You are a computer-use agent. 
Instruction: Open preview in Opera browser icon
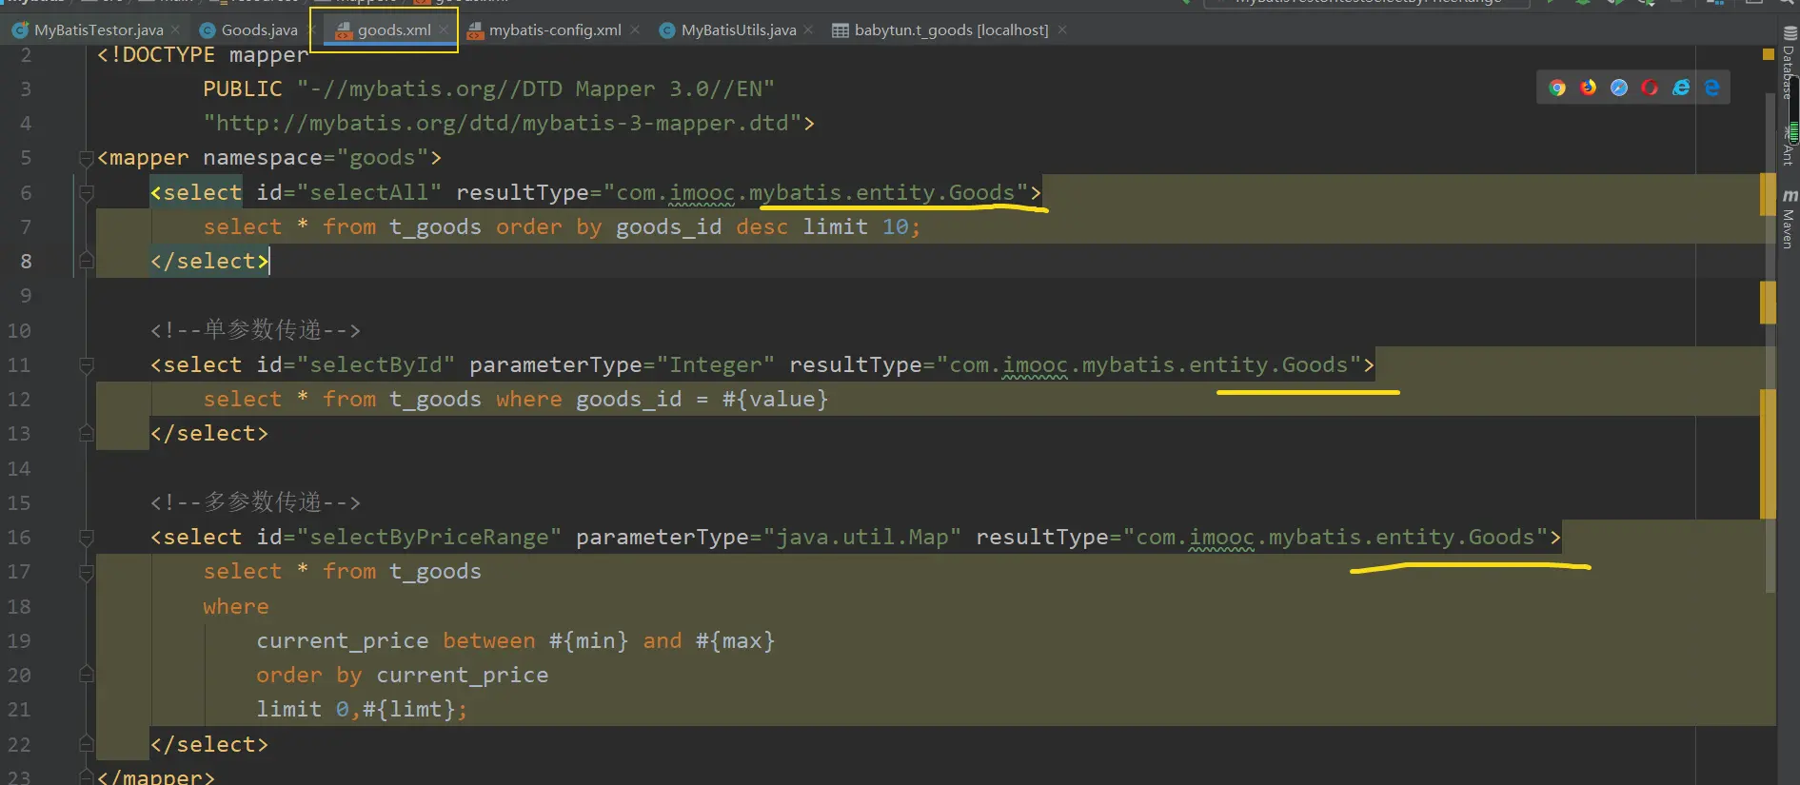(x=1650, y=88)
